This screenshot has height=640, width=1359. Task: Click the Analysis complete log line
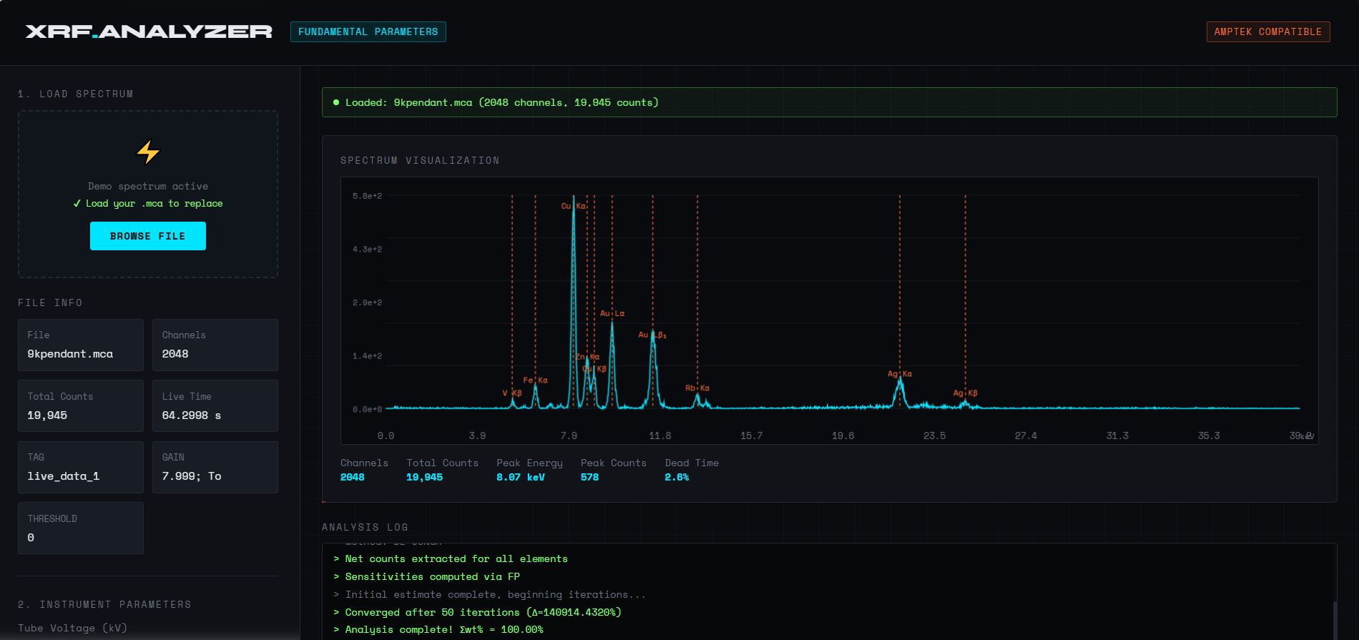438,629
